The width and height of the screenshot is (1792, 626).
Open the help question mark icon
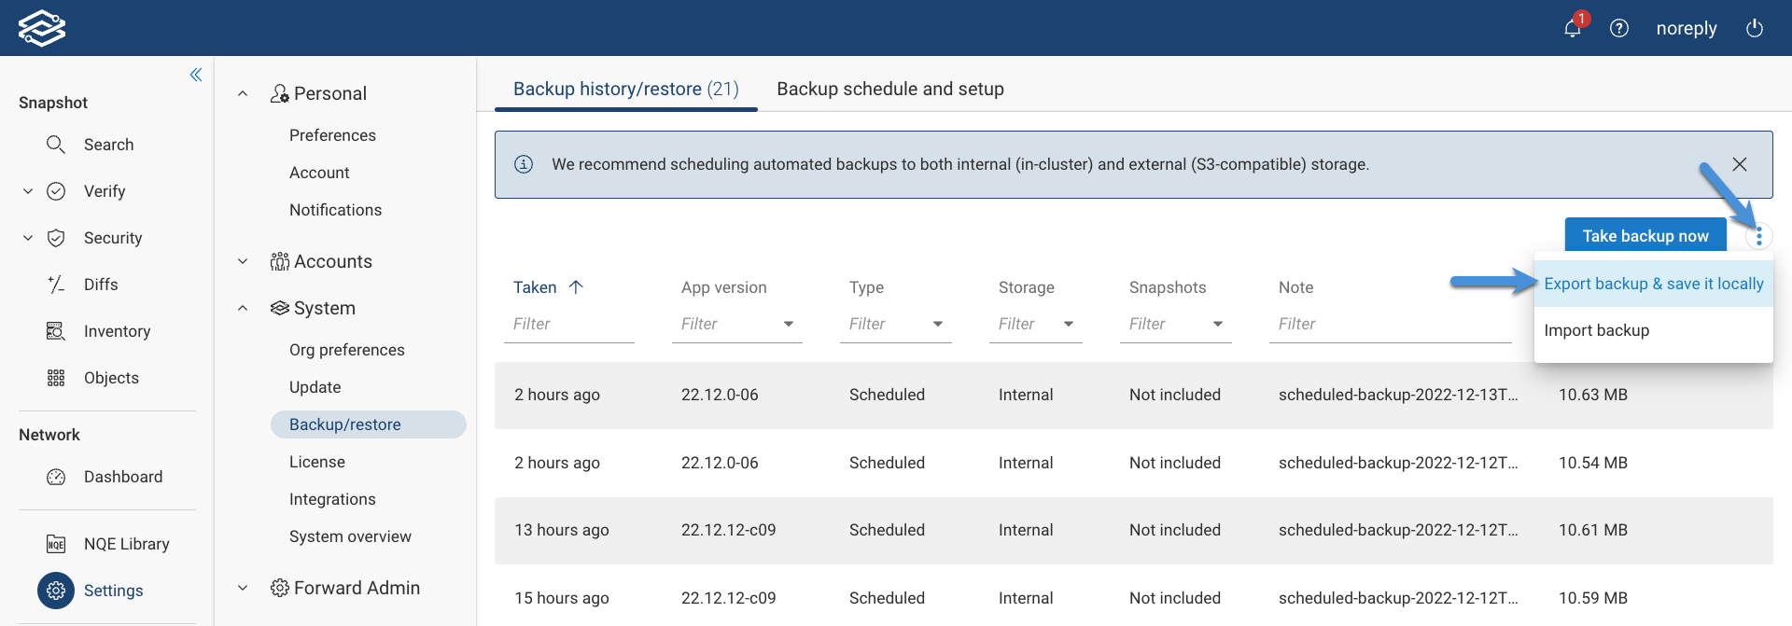point(1619,28)
